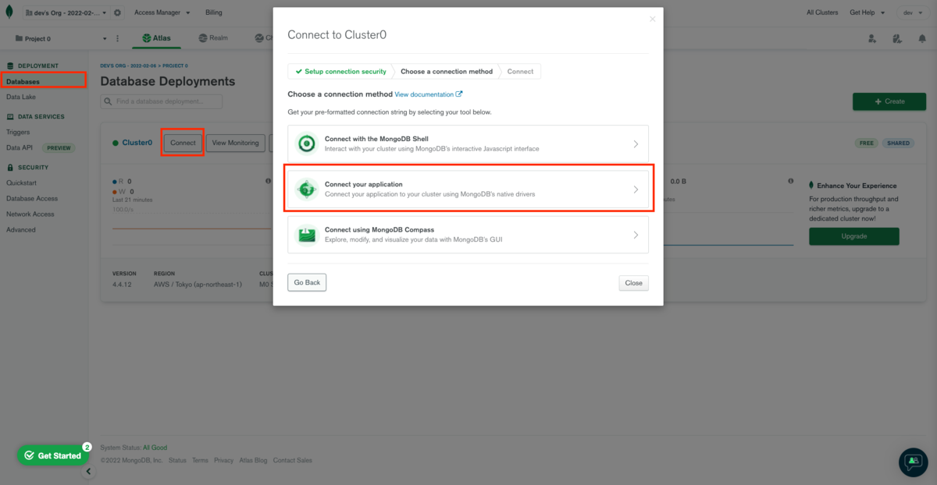Go to All Clusters
Viewport: 937px width, 485px height.
(x=822, y=12)
